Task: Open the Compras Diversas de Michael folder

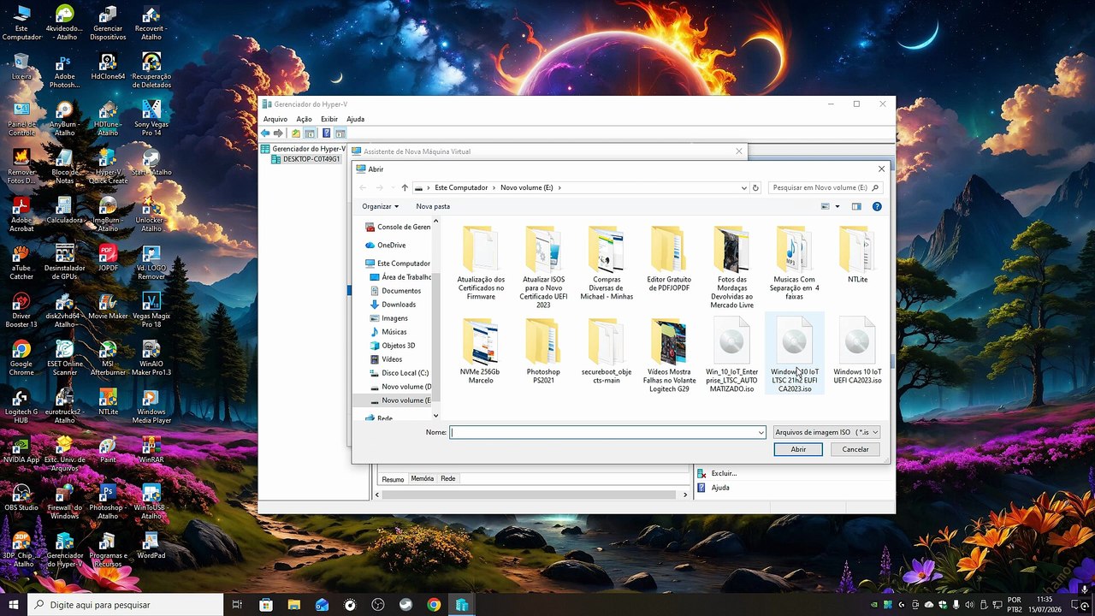Action: [607, 263]
